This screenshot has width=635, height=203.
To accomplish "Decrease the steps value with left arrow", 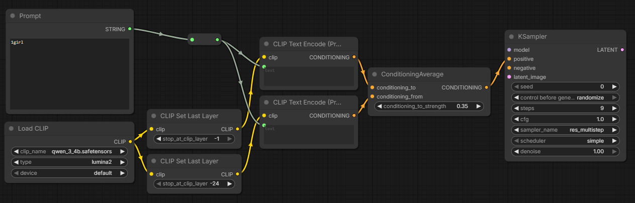I will [517, 108].
